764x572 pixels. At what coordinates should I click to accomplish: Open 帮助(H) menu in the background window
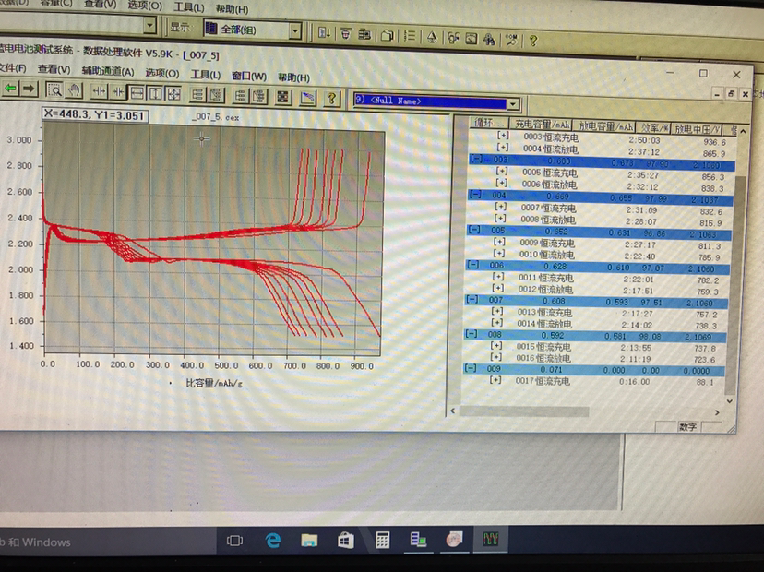click(x=232, y=9)
